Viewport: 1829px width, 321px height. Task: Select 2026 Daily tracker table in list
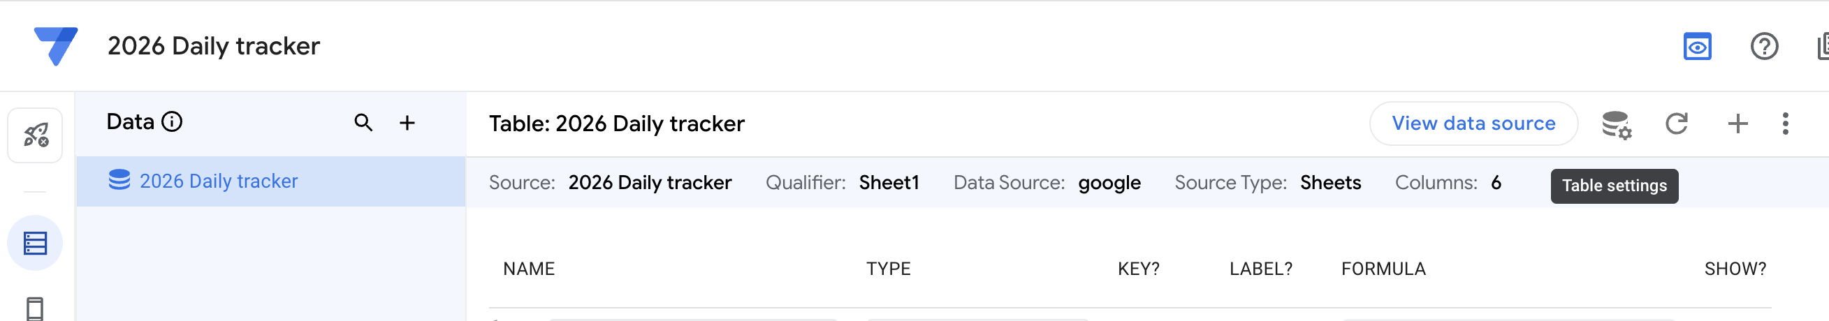pos(218,181)
